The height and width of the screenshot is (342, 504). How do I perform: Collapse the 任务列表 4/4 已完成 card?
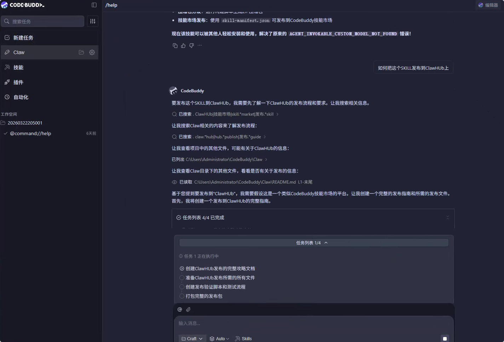pyautogui.click(x=447, y=218)
